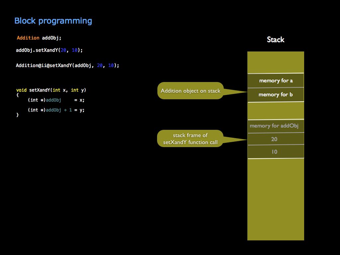Select the 'Block programming' slide title

pyautogui.click(x=53, y=21)
